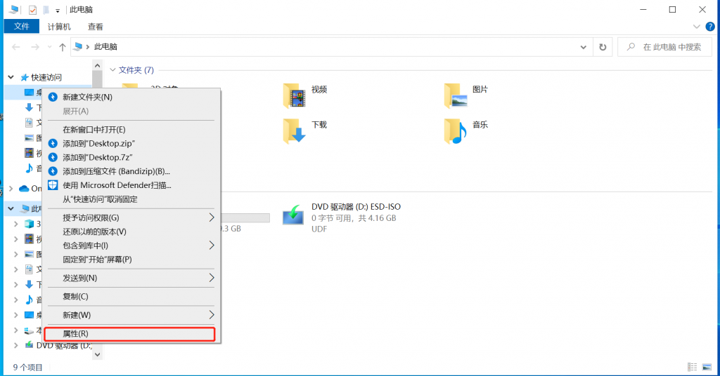The width and height of the screenshot is (720, 376).
Task: Click the 属性(R) context menu entry
Action: (x=130, y=333)
